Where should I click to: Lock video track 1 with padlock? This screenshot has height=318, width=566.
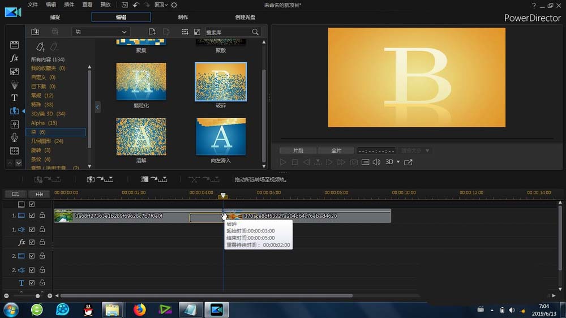pyautogui.click(x=42, y=215)
